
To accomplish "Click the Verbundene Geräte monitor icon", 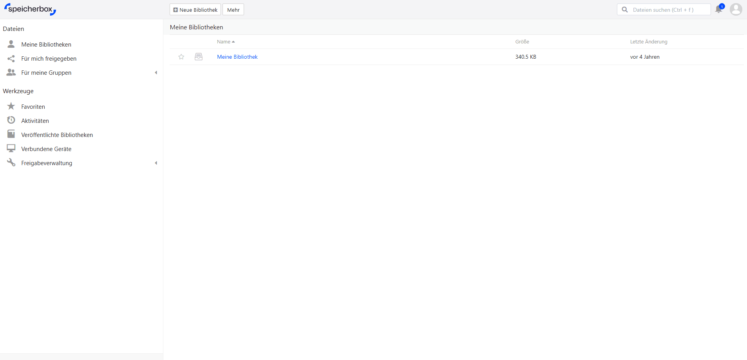I will click(11, 149).
